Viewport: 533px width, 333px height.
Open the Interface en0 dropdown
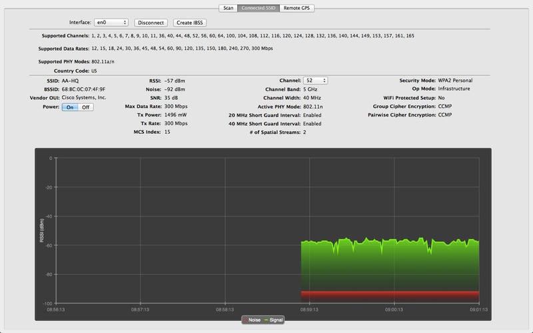point(111,23)
